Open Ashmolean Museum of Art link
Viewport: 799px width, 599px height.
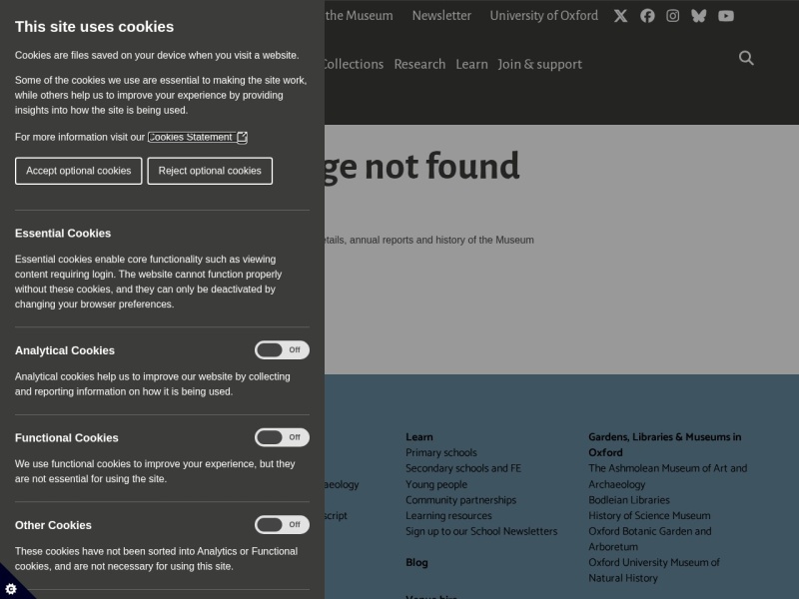pos(667,476)
